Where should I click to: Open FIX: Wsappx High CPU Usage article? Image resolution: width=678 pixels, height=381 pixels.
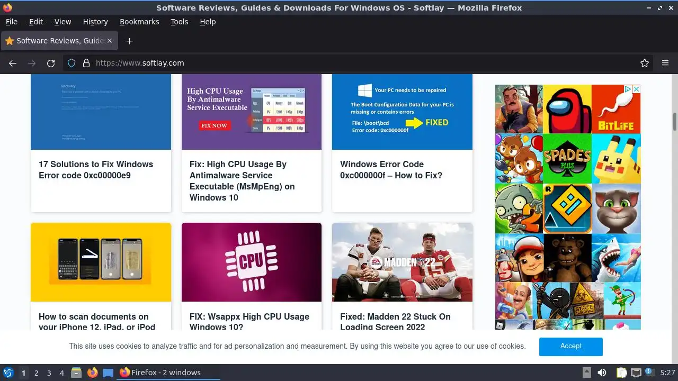(x=249, y=321)
